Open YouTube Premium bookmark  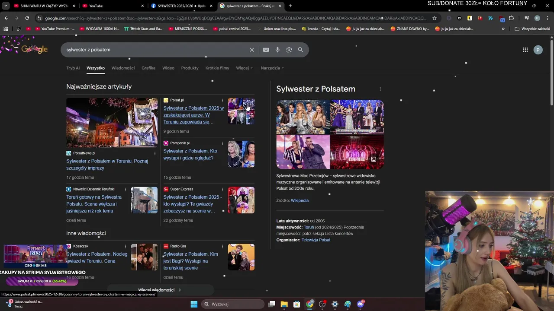click(x=54, y=29)
